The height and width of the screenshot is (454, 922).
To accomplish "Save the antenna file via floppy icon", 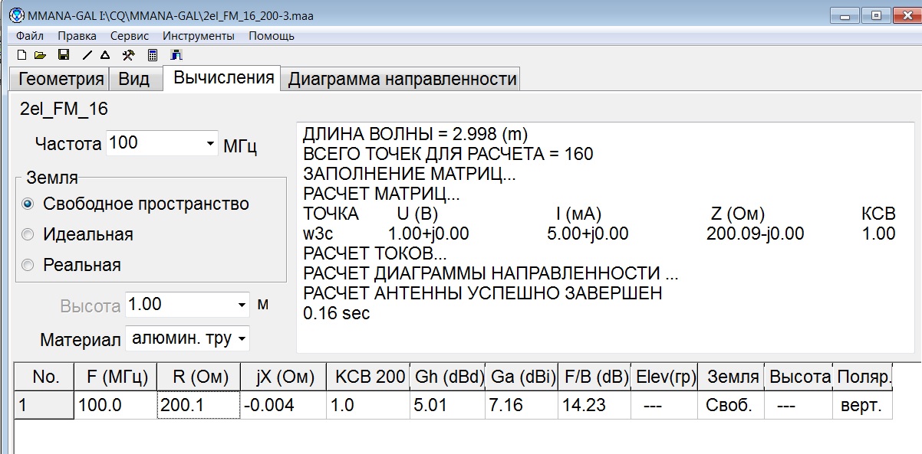I will click(64, 55).
